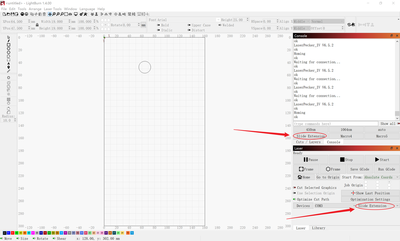Select the grid array tool

[8, 99]
